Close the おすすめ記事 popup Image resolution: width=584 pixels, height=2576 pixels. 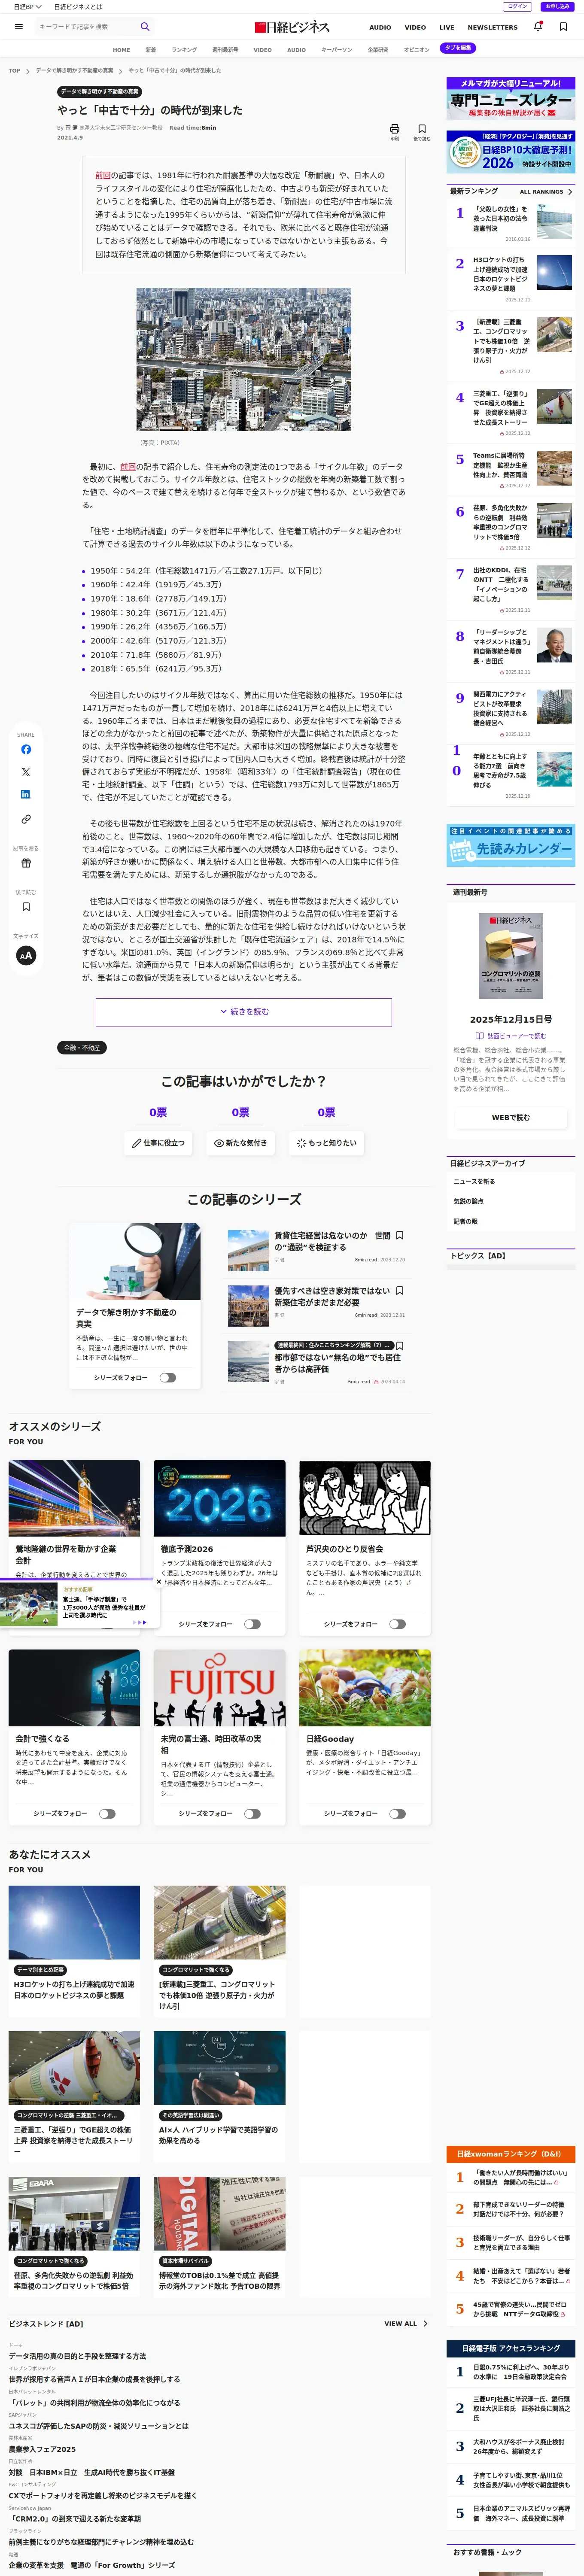pyautogui.click(x=158, y=1582)
